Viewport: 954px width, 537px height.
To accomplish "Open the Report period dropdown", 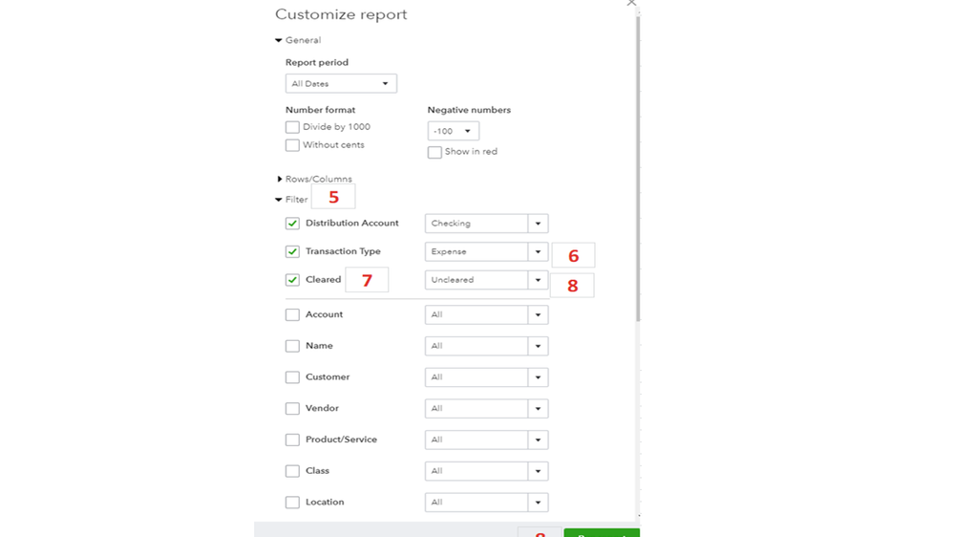I will [341, 84].
